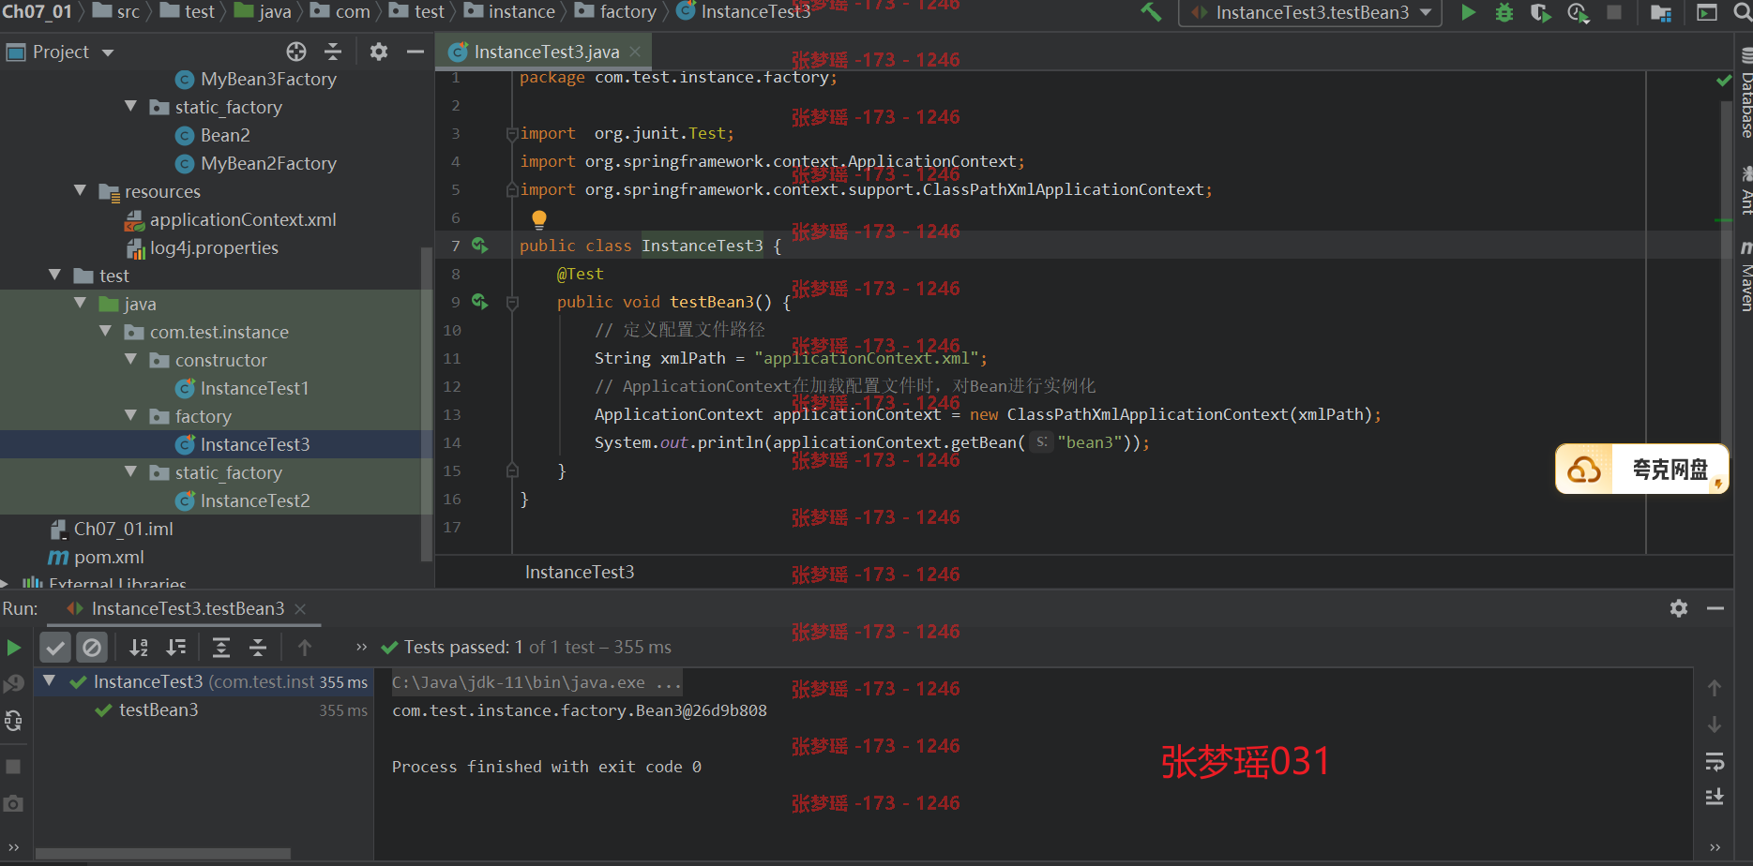Screen dimensions: 1753x866
Task: Open the profiler run icon
Action: point(1578,13)
